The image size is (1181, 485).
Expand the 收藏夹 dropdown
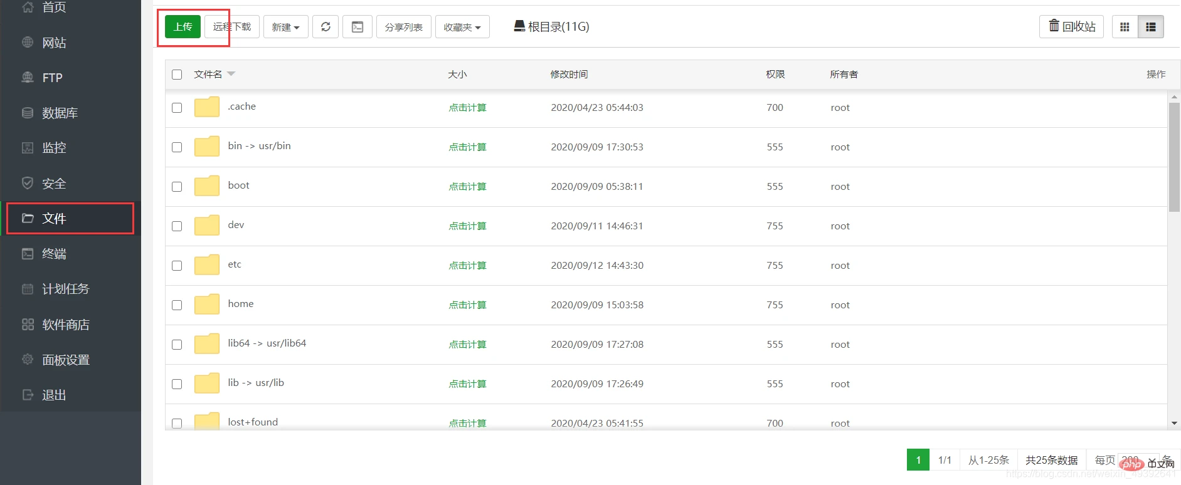(x=462, y=27)
